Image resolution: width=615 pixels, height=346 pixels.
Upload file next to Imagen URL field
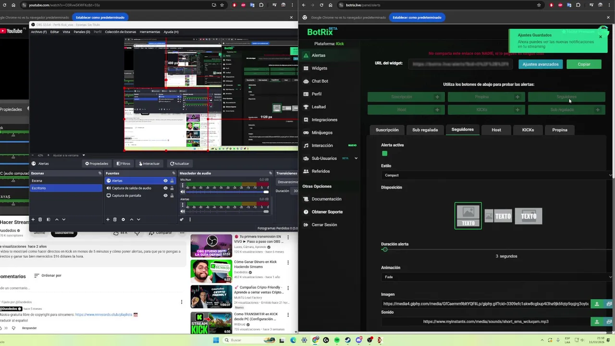click(597, 304)
